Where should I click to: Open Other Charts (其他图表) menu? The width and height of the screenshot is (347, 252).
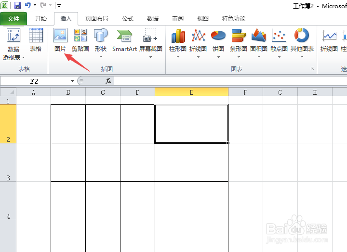tap(302, 40)
